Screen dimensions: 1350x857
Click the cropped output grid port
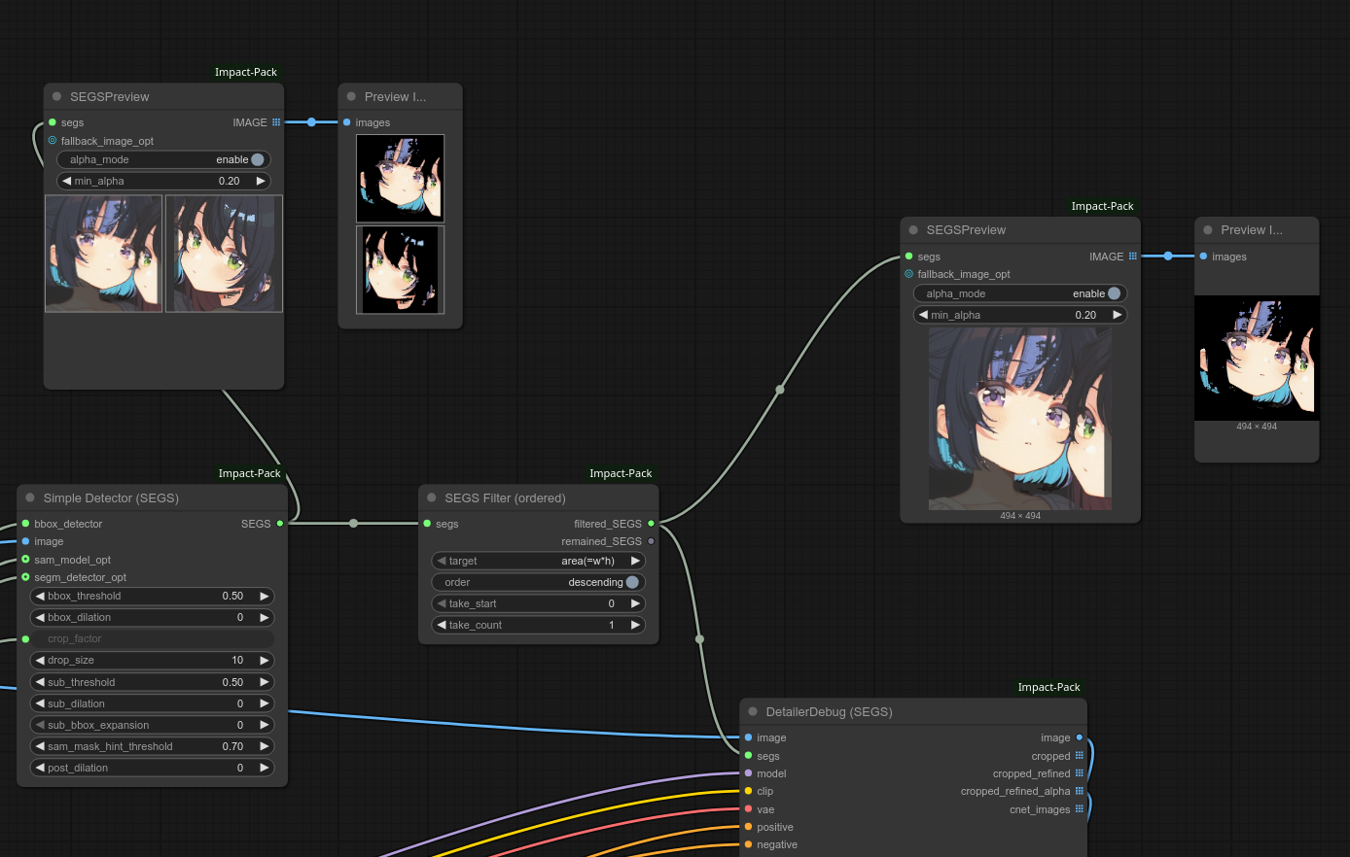point(1080,756)
